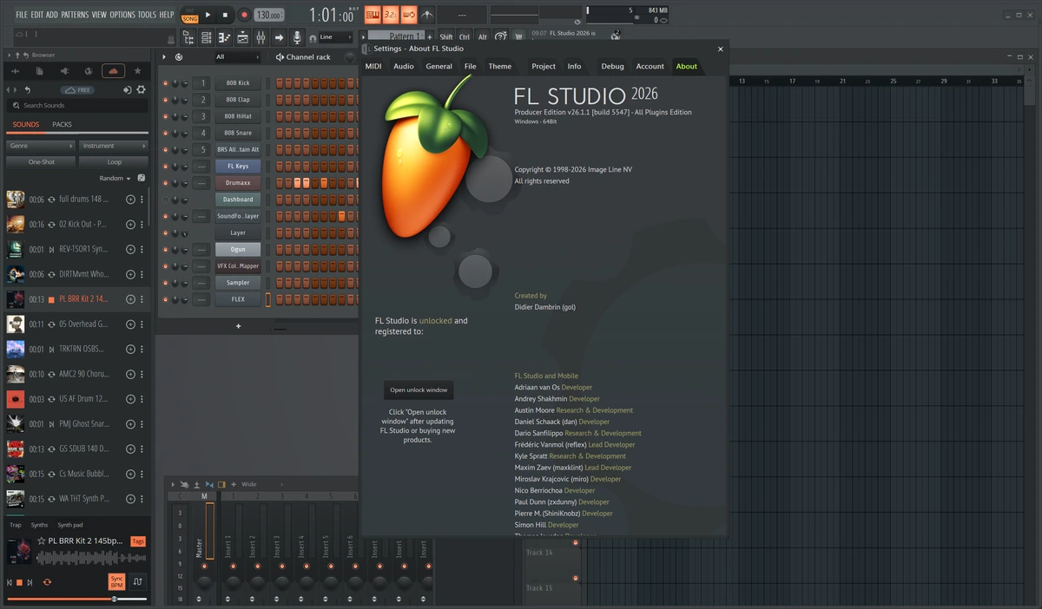
Task: Switch to the MIDI tab in Settings
Action: pyautogui.click(x=373, y=66)
